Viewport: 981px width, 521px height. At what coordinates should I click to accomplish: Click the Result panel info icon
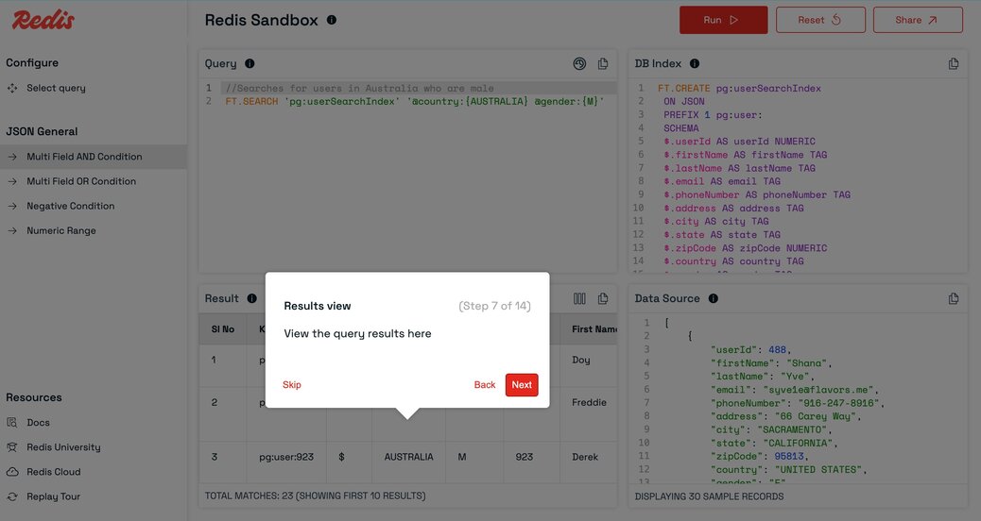(252, 298)
